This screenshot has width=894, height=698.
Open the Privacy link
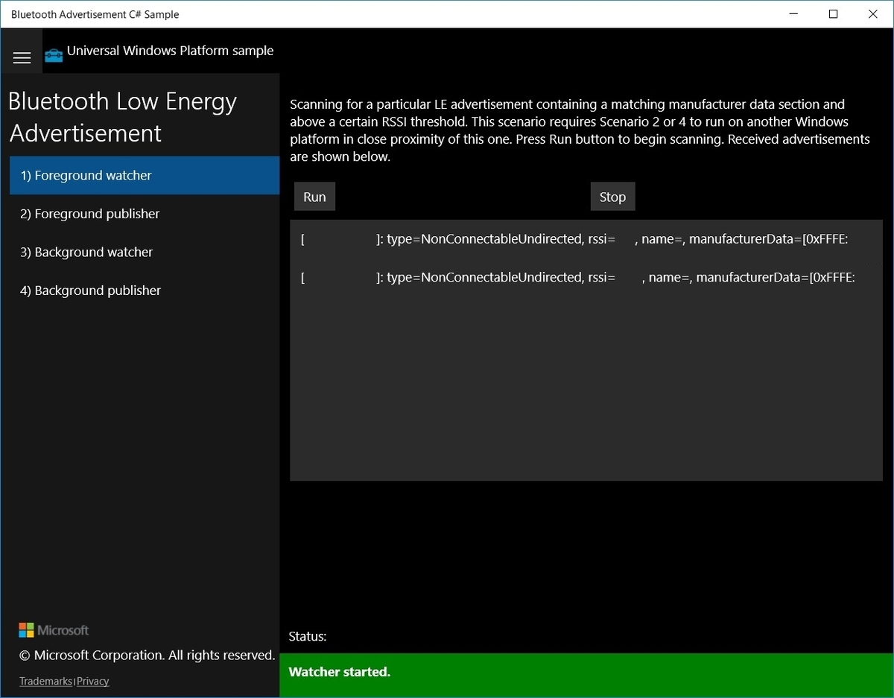[x=93, y=681]
